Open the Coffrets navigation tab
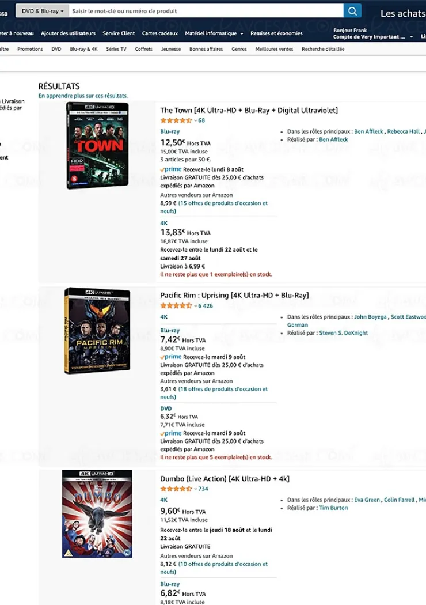The width and height of the screenshot is (426, 605). 144,49
